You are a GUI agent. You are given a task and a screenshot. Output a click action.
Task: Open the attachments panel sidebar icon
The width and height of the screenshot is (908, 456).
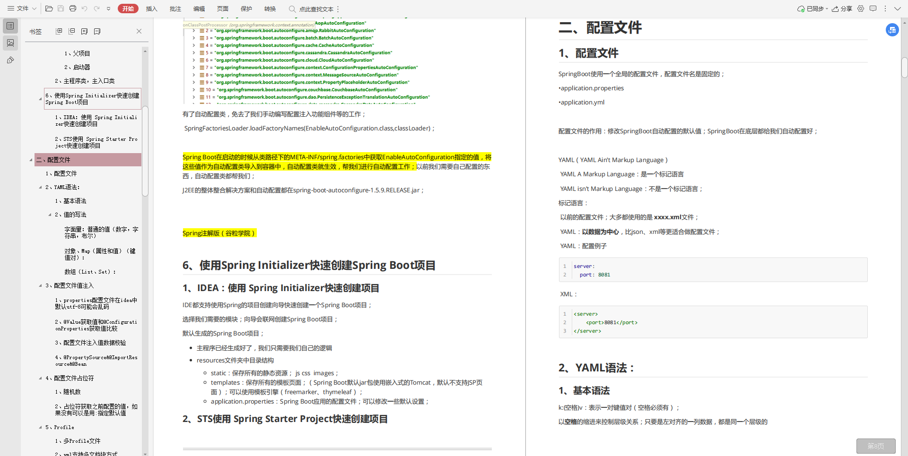tap(10, 60)
